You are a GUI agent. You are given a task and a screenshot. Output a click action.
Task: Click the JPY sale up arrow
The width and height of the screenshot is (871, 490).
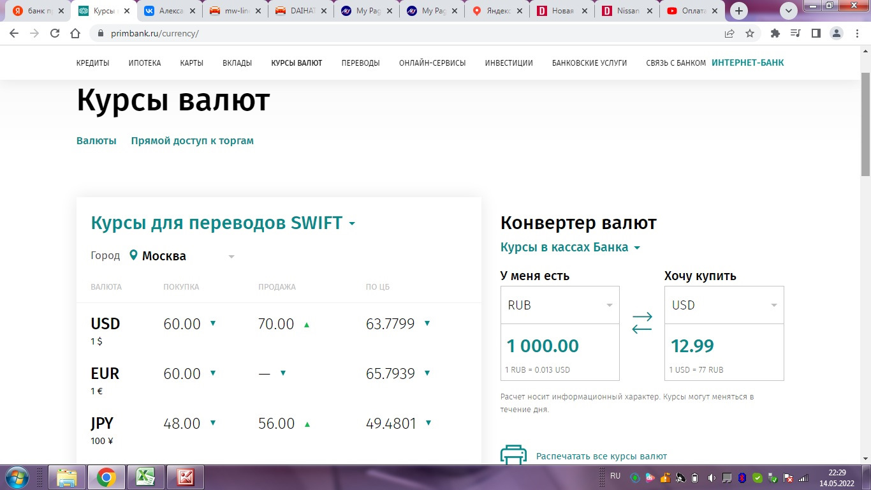307,424
